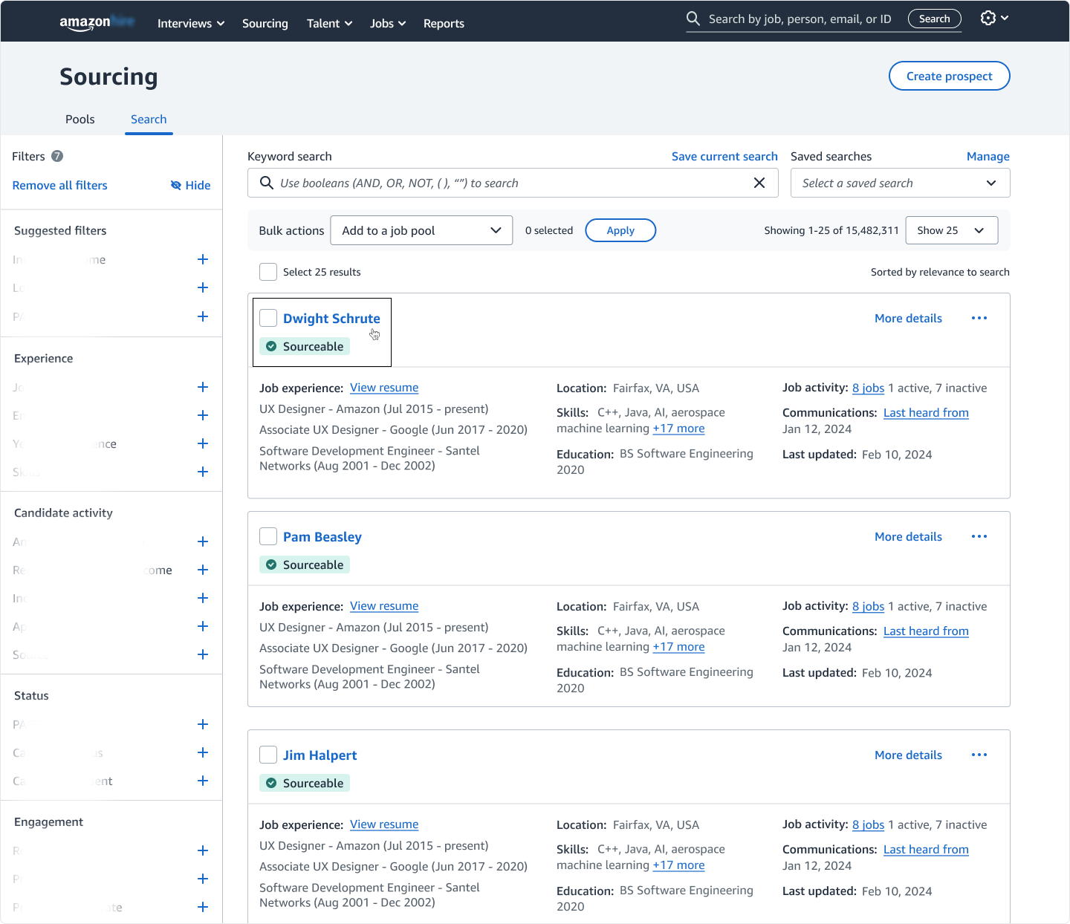Screen dimensions: 1070x924
Task: Open the Add to a job pool dropdown
Action: pos(421,230)
